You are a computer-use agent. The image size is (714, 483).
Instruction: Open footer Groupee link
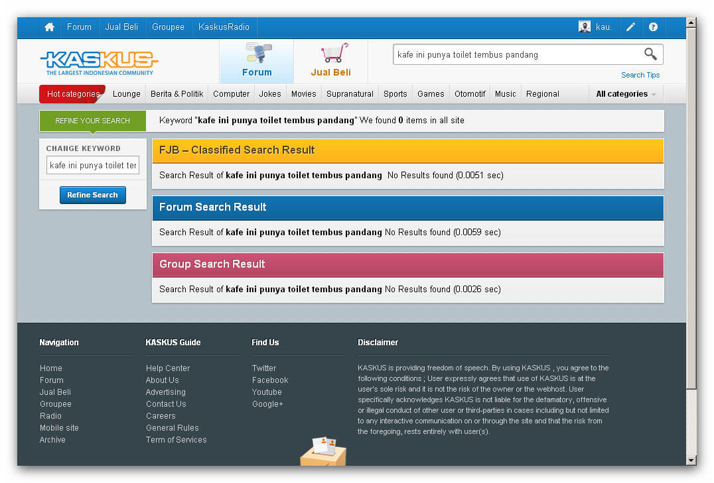click(56, 404)
